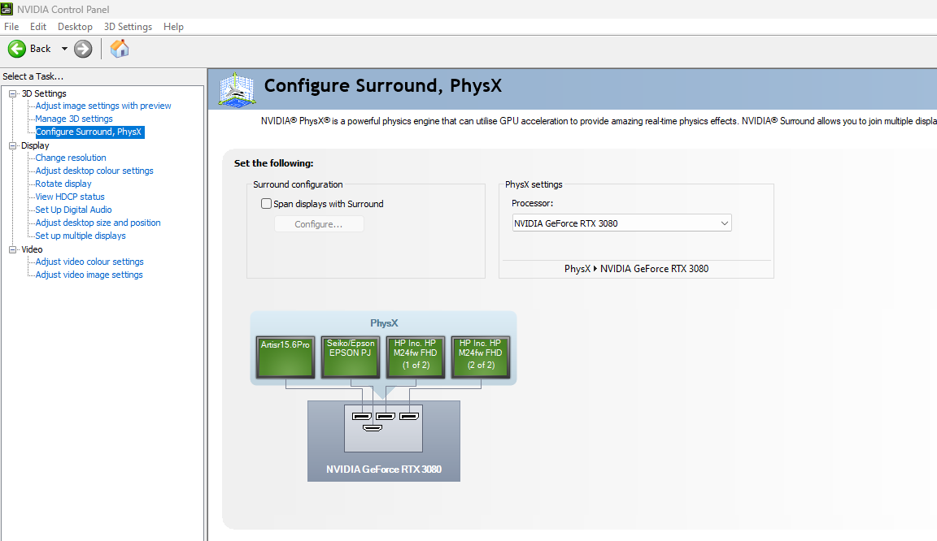Collapse the 3D Settings tree node
This screenshot has width=937, height=541.
coord(12,93)
